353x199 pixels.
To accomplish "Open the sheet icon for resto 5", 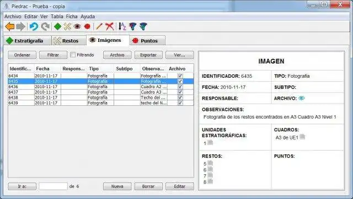I will [x=210, y=163].
